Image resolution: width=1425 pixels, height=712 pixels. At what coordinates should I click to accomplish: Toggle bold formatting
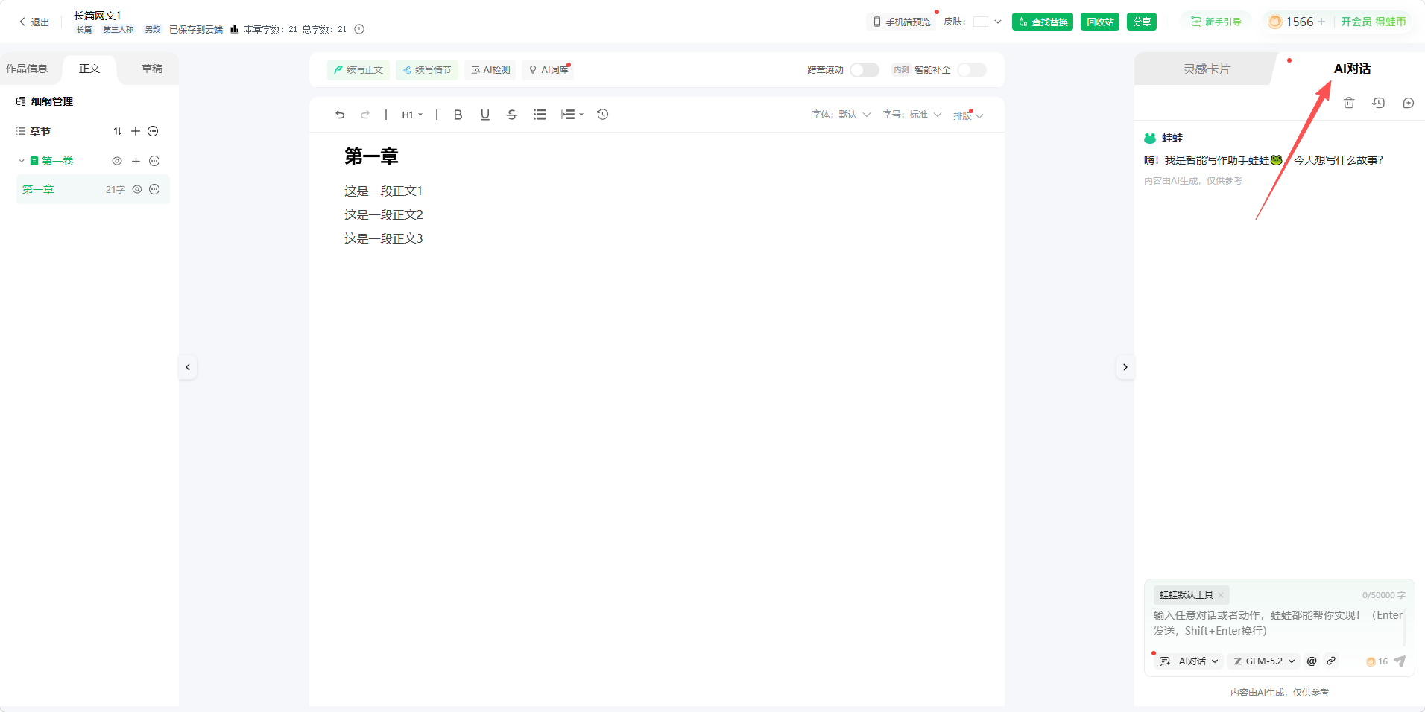[458, 115]
